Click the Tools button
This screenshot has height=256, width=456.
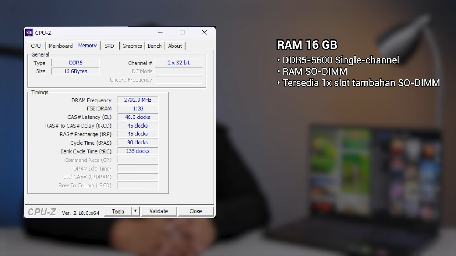pyautogui.click(x=118, y=211)
